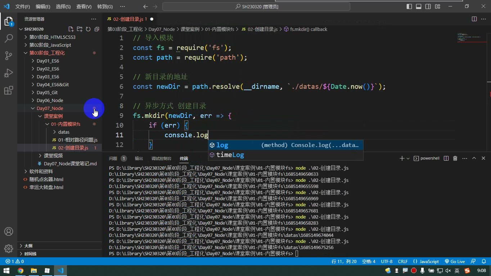Viewport: 491px width, 276px height.
Task: Open the 选择(S) menu
Action: (x=63, y=6)
